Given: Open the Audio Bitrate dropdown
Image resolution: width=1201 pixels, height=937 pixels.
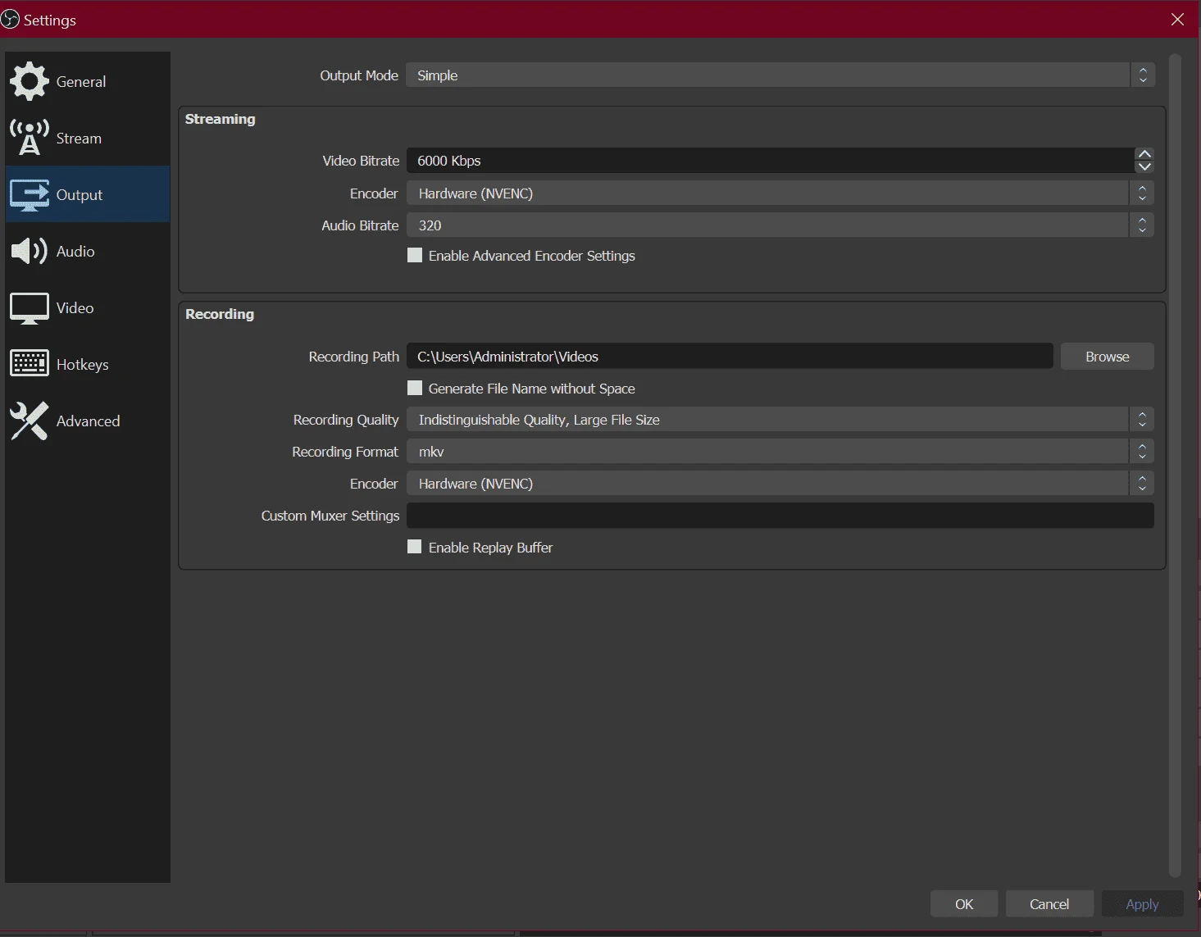Looking at the screenshot, I should tap(780, 225).
